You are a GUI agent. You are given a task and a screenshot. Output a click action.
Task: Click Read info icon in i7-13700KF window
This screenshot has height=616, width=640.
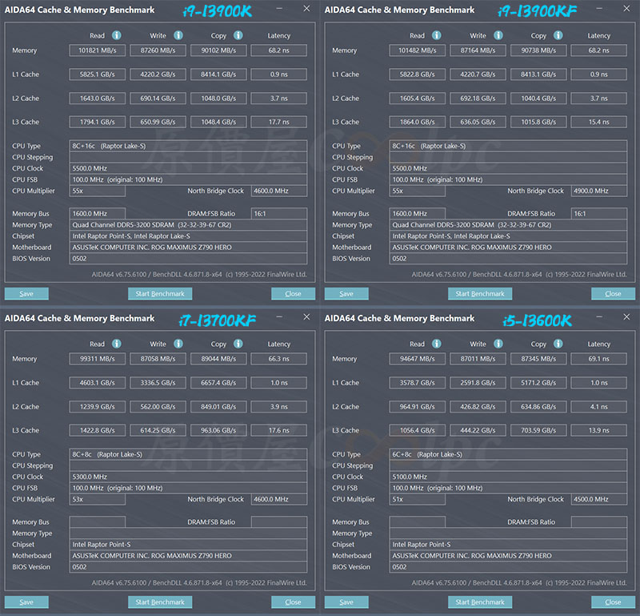tap(117, 344)
